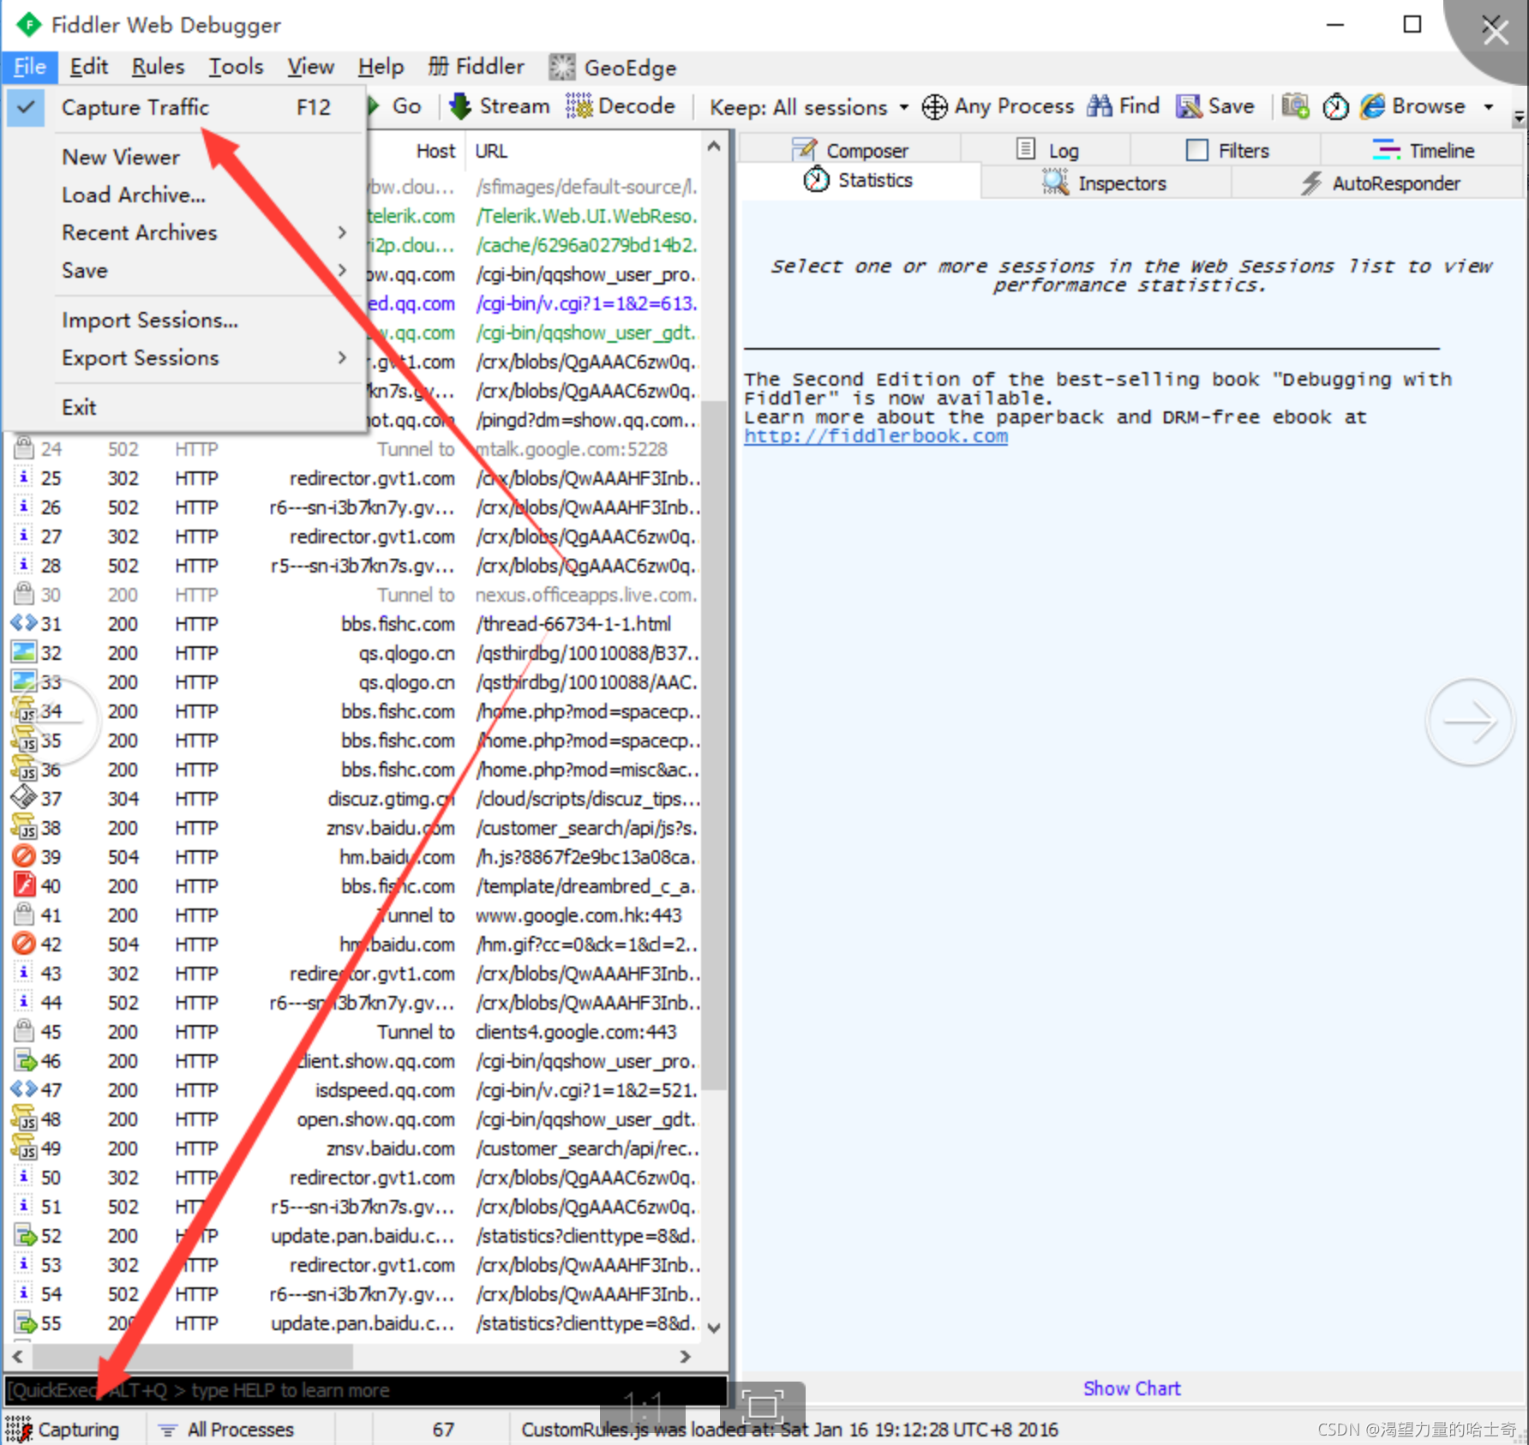Click red file icon of session 40
Image resolution: width=1529 pixels, height=1445 pixels.
(24, 886)
